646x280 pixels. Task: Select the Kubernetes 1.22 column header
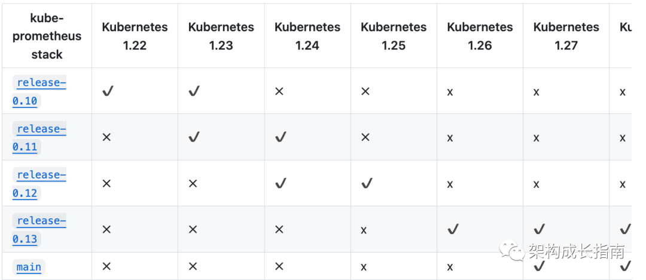coord(135,36)
